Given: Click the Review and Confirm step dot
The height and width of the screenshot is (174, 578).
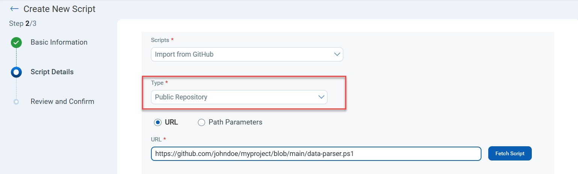Looking at the screenshot, I should click(x=16, y=102).
